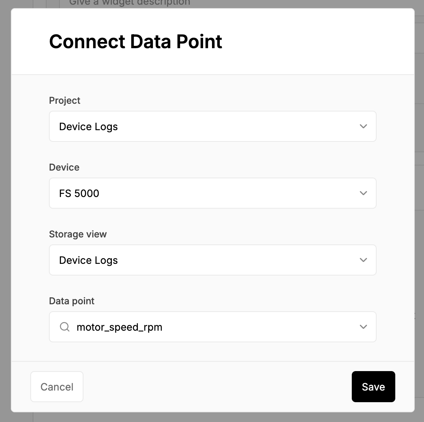Image resolution: width=424 pixels, height=422 pixels.
Task: Click the chevron arrow in Device field
Action: pyautogui.click(x=363, y=193)
